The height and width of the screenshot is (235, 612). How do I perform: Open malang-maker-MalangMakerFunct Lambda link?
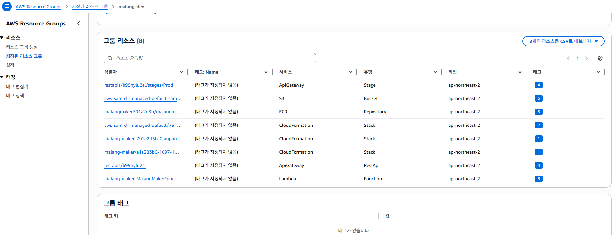click(x=143, y=179)
